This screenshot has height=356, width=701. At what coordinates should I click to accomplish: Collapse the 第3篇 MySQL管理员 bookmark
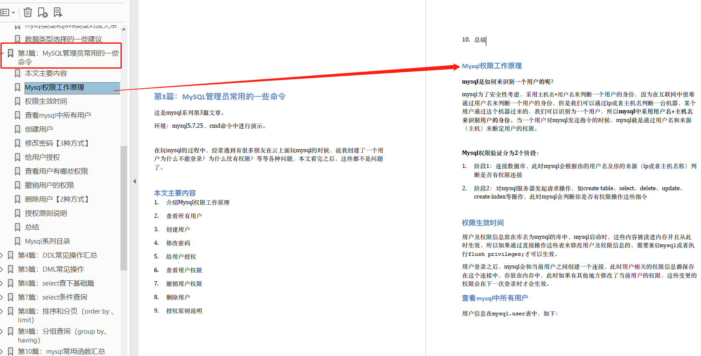2,53
